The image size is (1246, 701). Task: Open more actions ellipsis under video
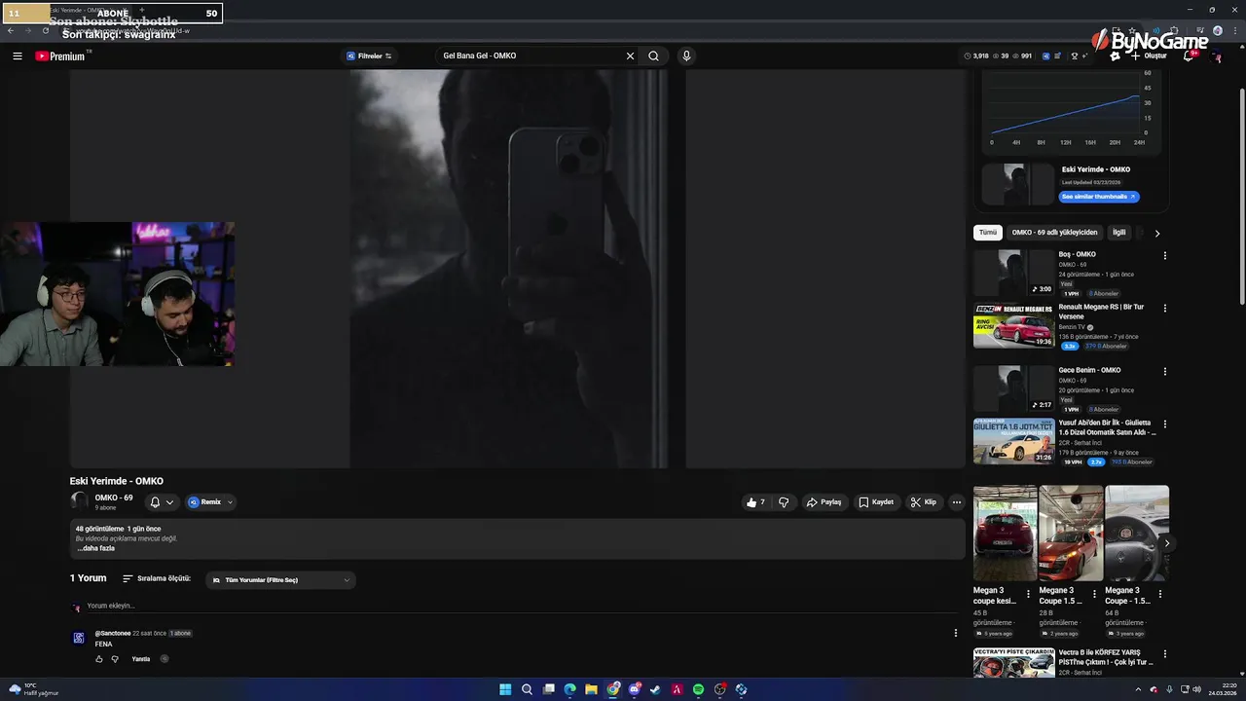[957, 502]
